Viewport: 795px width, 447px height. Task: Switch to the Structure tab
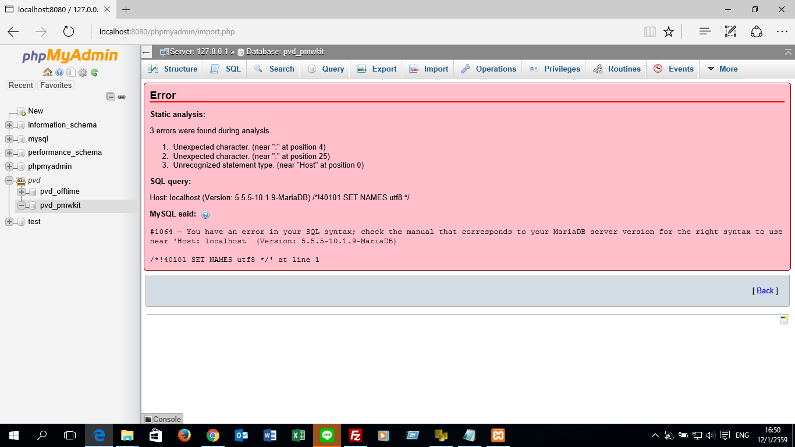(173, 69)
